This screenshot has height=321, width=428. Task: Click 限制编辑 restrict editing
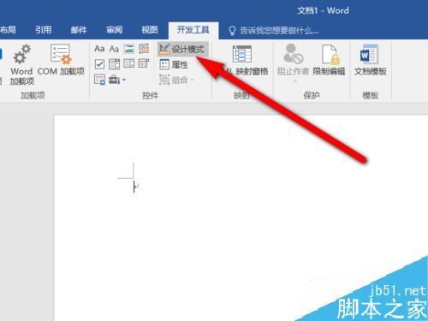pos(329,61)
